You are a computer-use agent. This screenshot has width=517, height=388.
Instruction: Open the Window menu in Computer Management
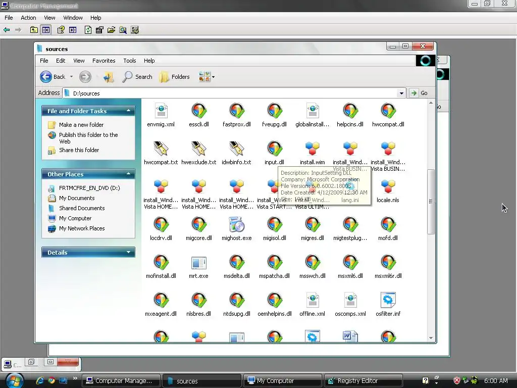tap(73, 18)
